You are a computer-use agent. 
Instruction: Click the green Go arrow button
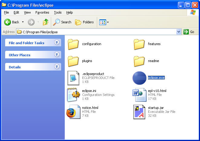pos(186,32)
